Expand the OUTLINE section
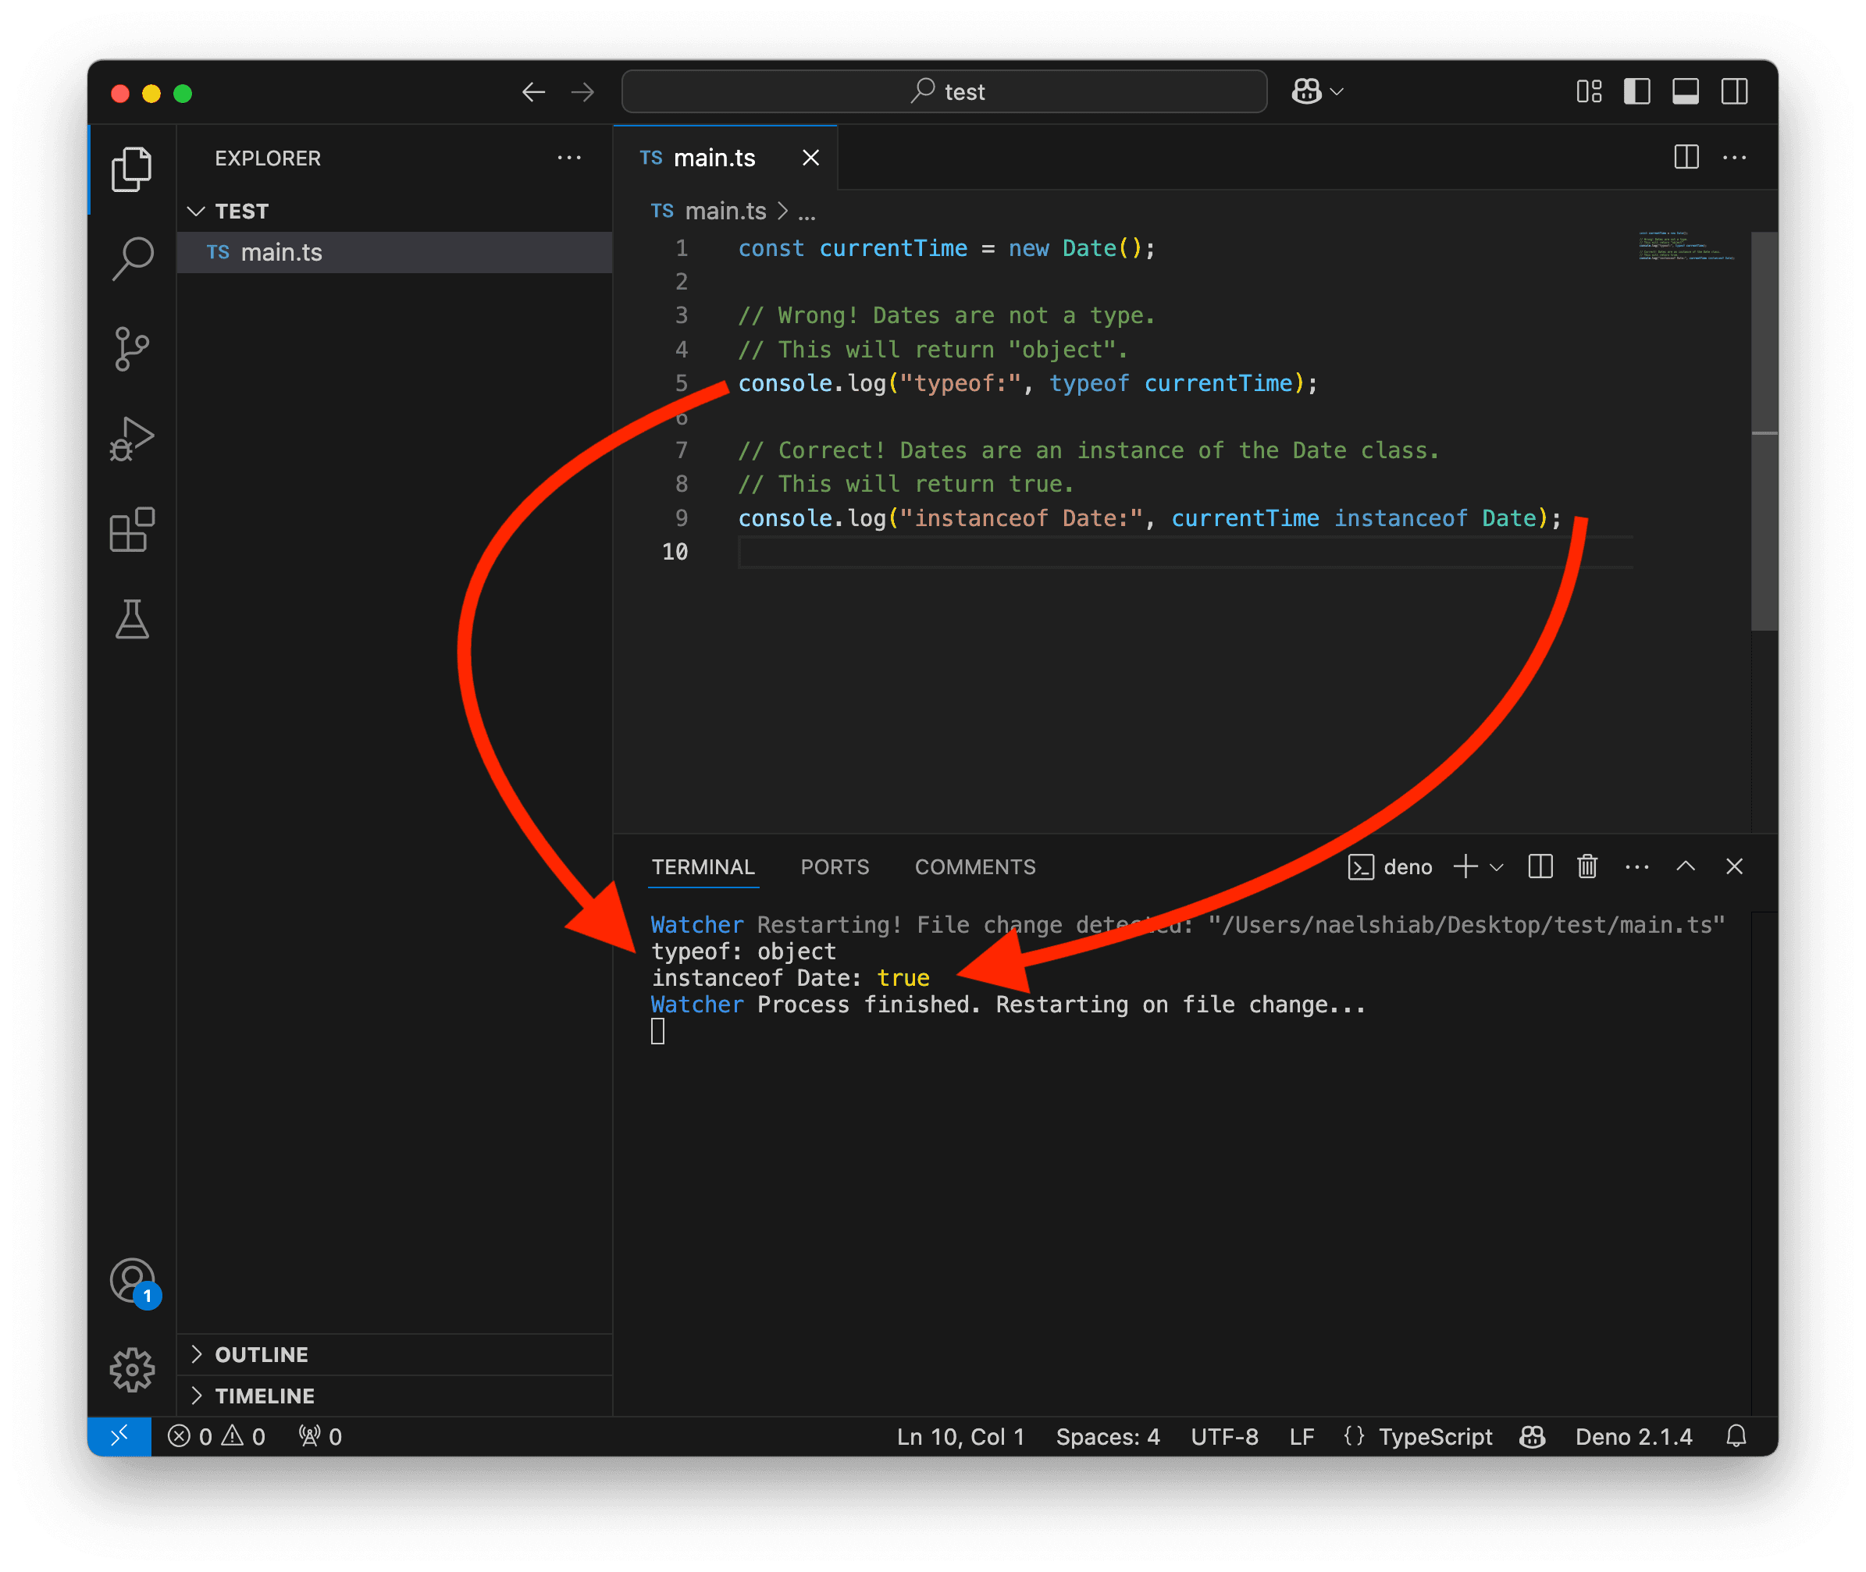The height and width of the screenshot is (1572, 1866). [262, 1354]
